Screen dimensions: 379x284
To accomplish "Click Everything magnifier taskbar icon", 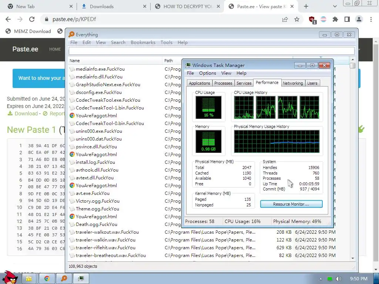I will click(64, 279).
